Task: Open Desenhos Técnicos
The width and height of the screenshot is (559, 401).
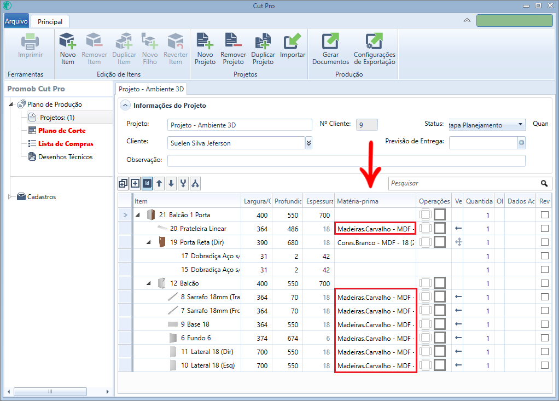Action: (65, 157)
